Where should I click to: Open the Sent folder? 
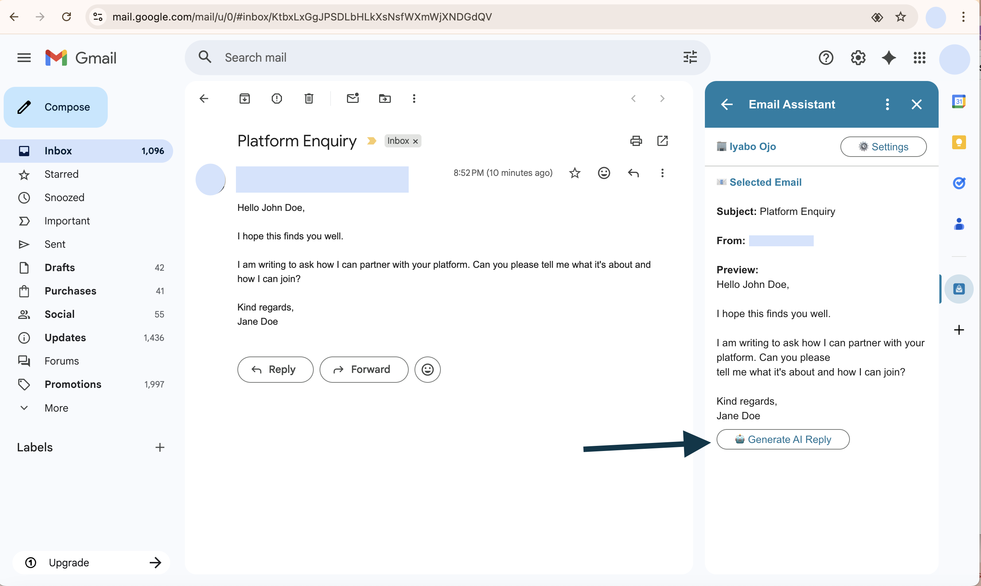[54, 244]
